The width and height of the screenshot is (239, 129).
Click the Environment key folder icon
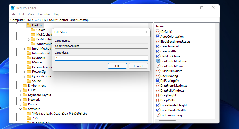(25, 86)
